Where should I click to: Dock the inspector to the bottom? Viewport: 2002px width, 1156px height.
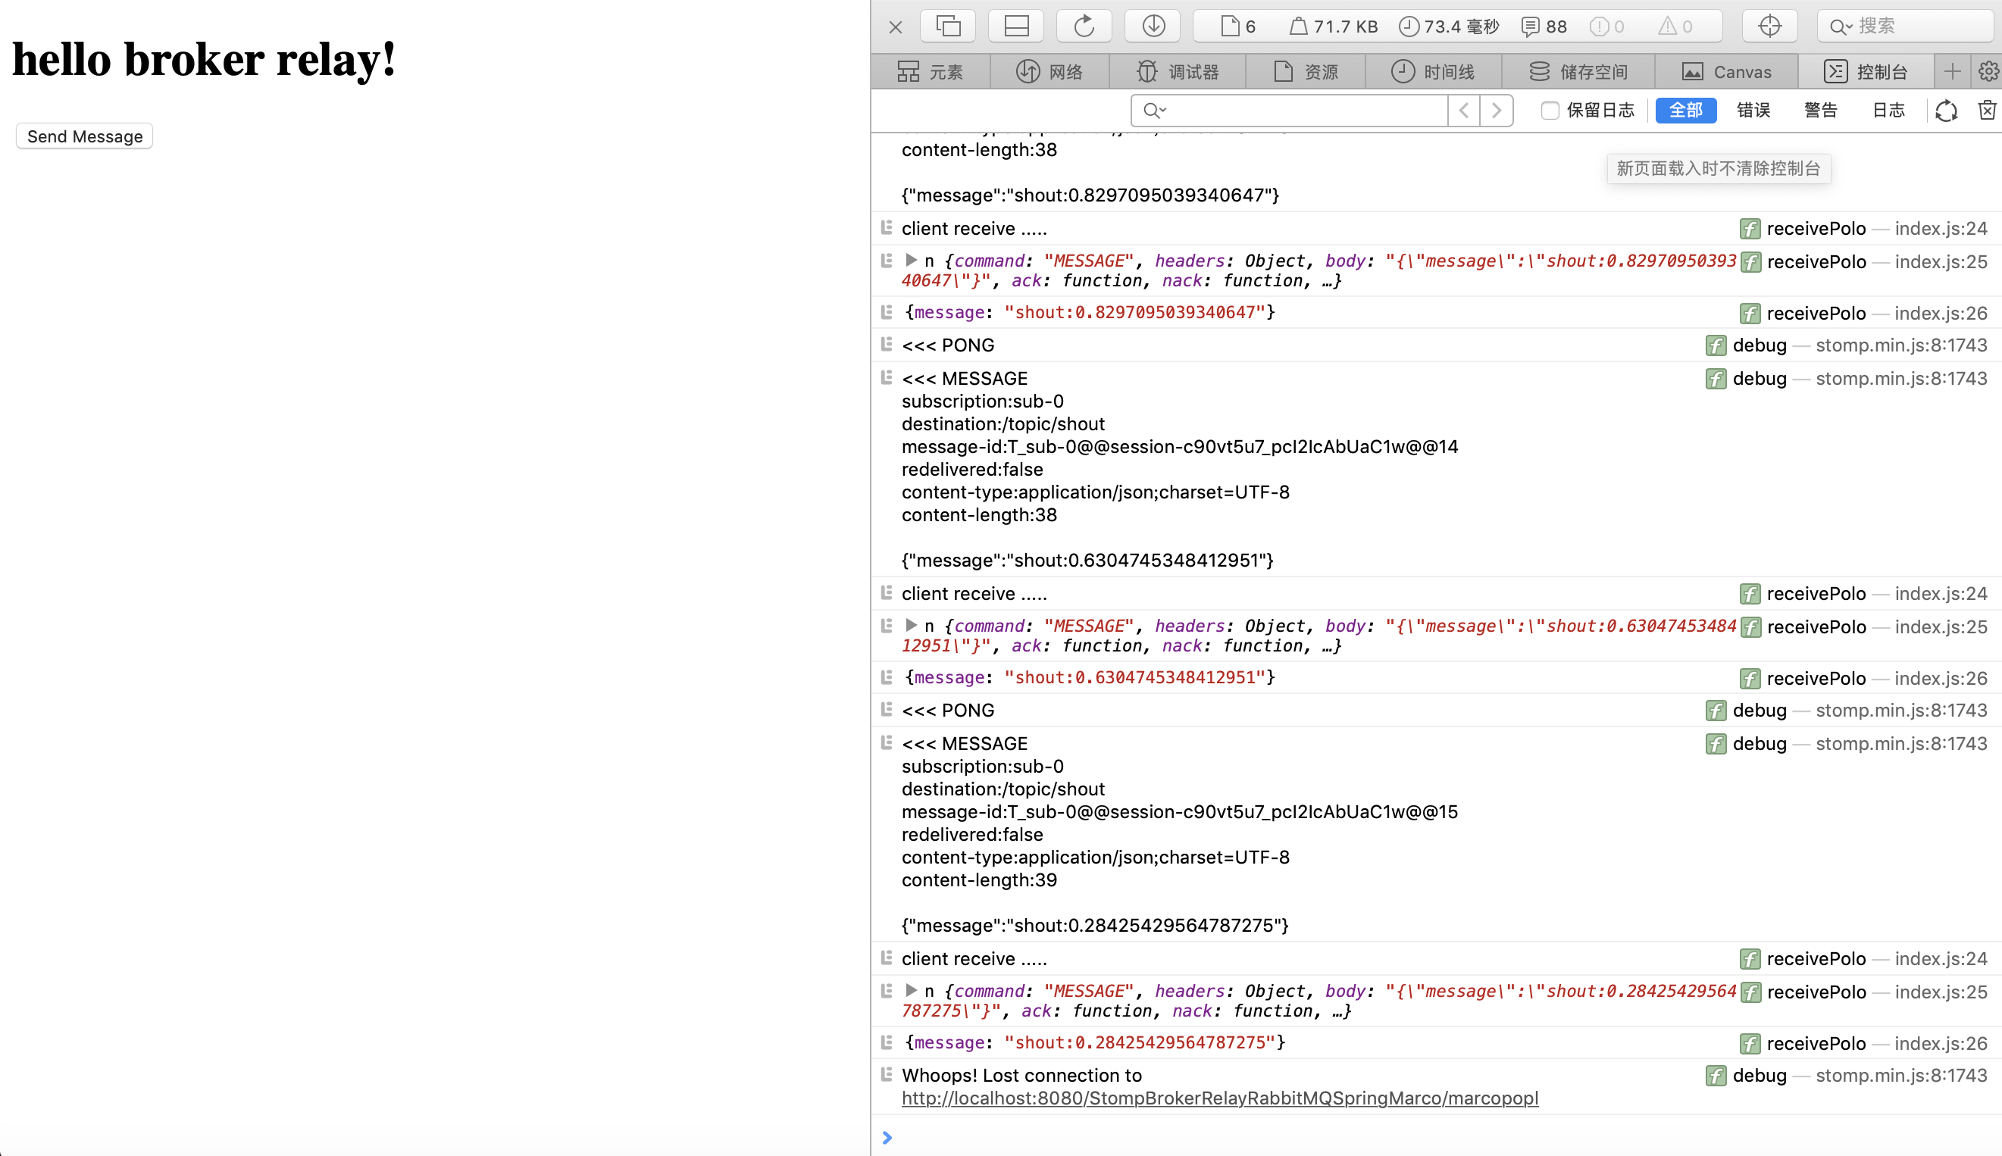point(1016,27)
